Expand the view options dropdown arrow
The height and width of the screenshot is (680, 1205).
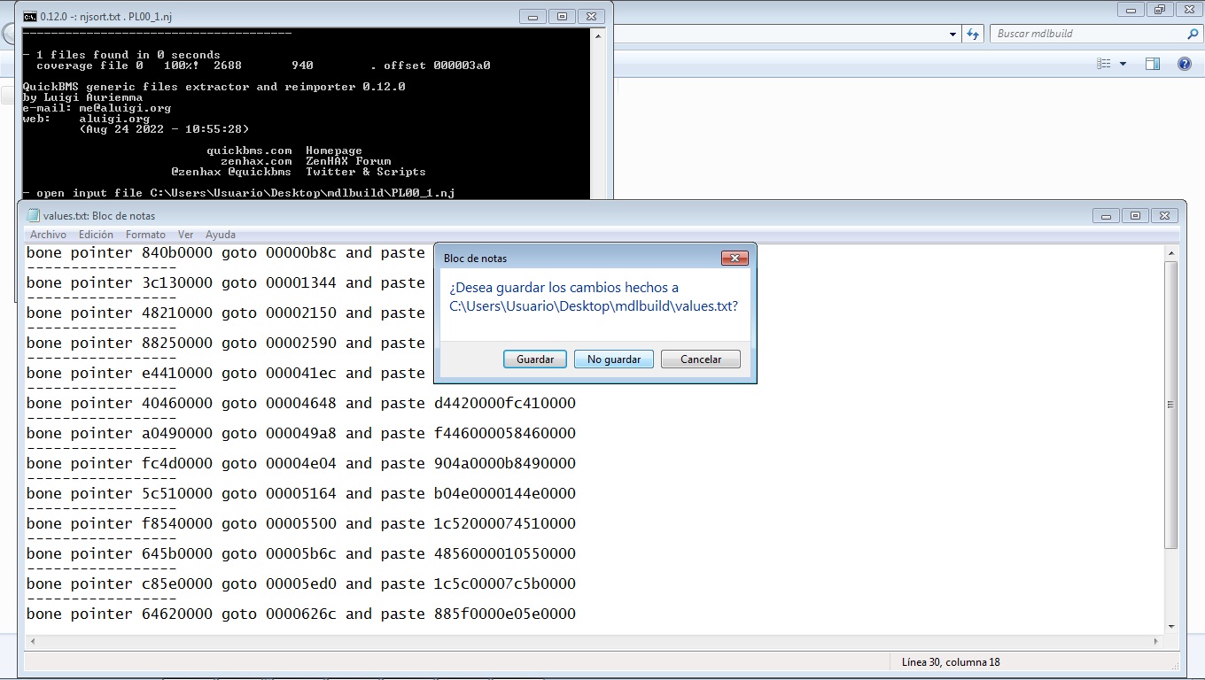(x=1123, y=64)
